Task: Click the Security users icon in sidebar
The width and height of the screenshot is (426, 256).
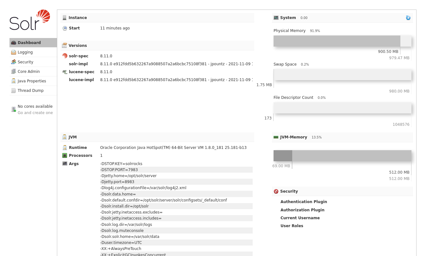Action: [x=14, y=62]
